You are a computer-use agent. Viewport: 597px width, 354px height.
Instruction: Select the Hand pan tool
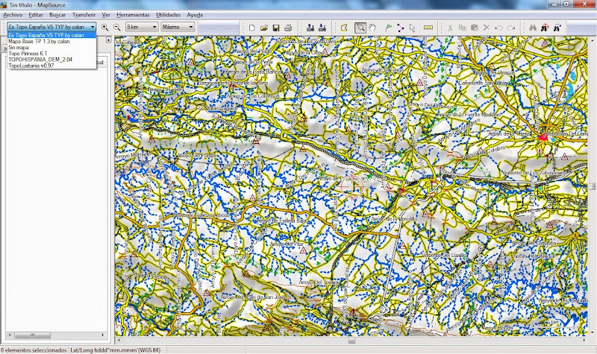[372, 28]
